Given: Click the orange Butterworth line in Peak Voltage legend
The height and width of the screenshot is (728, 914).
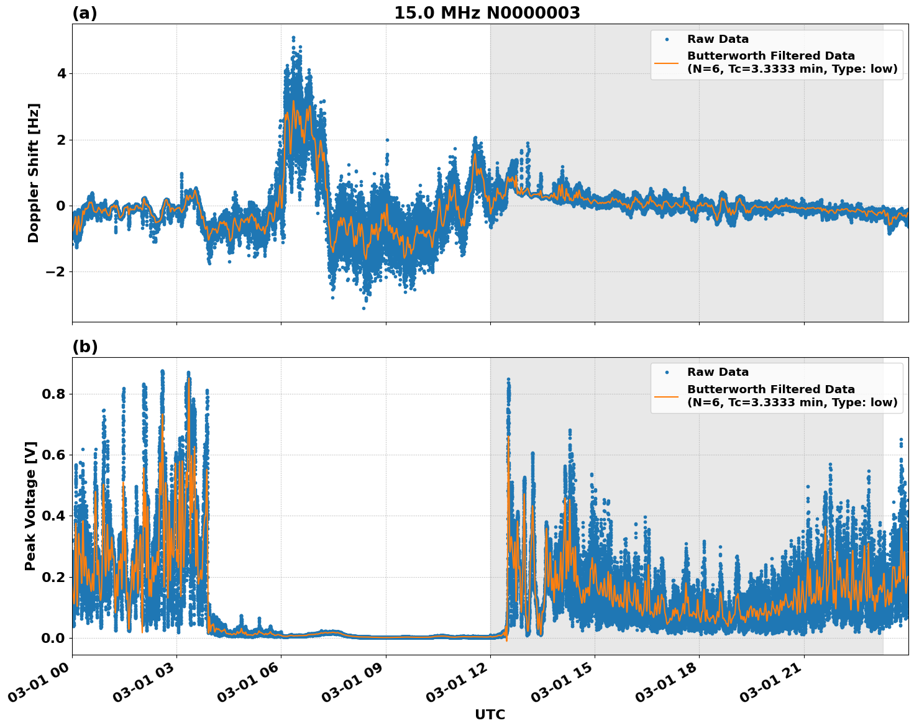Looking at the screenshot, I should pos(667,396).
